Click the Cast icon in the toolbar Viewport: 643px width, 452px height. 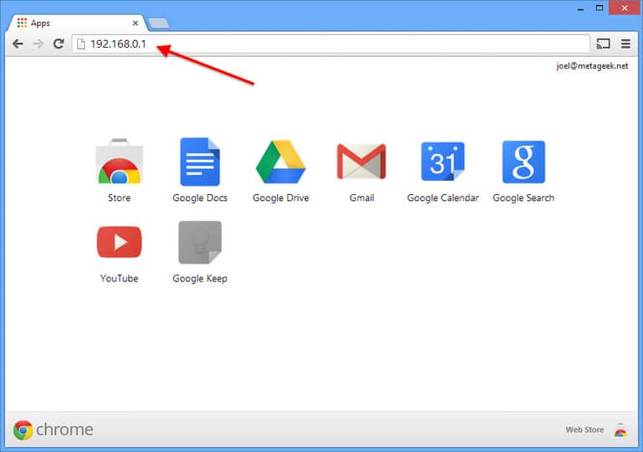pos(604,44)
